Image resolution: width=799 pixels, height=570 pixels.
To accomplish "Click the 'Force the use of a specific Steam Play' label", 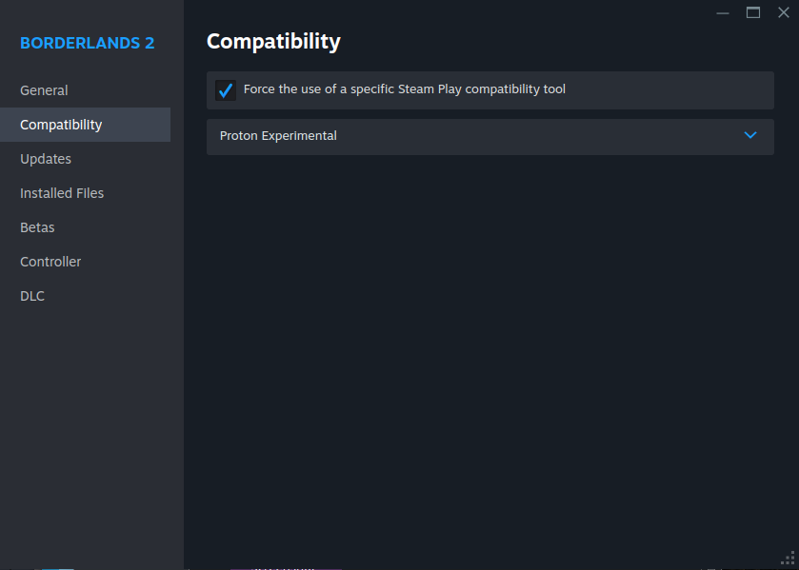I will [352, 89].
